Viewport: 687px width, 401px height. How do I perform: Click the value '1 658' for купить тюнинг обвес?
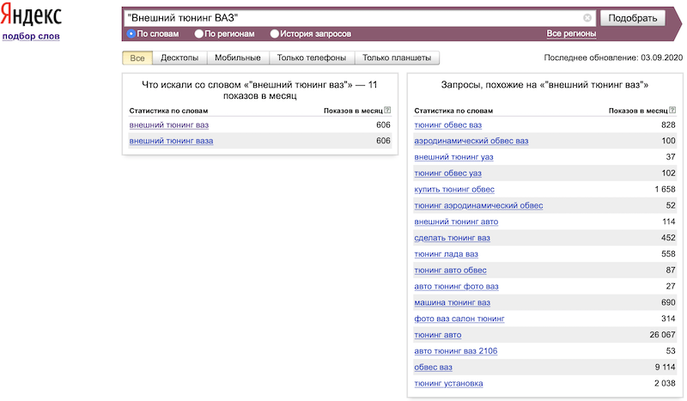click(665, 189)
